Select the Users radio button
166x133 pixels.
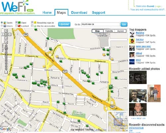pyautogui.click(x=2, y=26)
